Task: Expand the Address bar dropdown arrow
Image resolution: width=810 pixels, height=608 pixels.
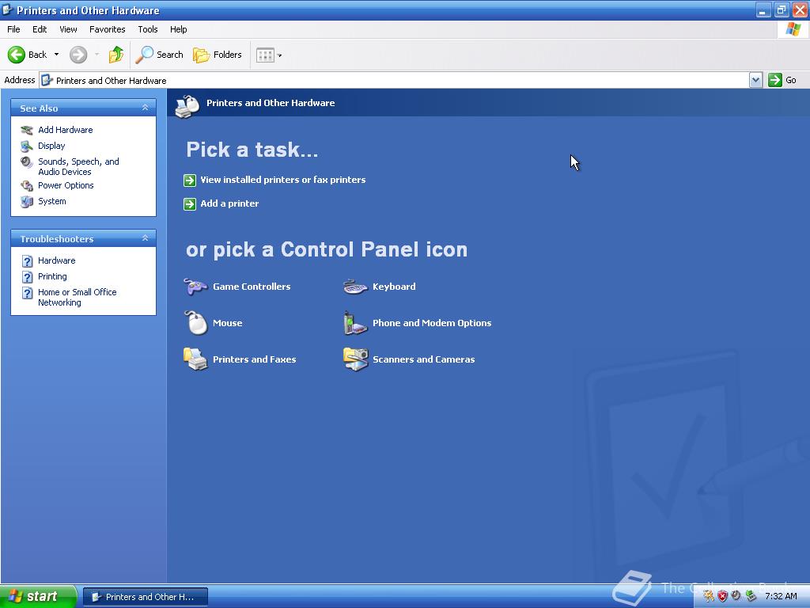Action: click(755, 80)
